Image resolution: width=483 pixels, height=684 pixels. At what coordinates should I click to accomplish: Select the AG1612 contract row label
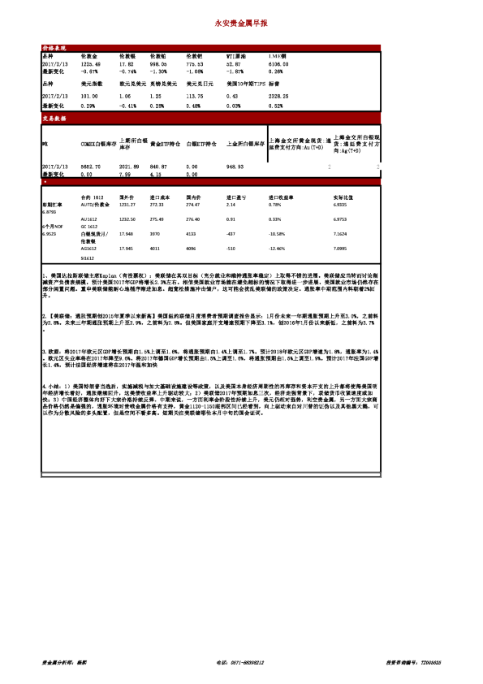[x=88, y=249]
